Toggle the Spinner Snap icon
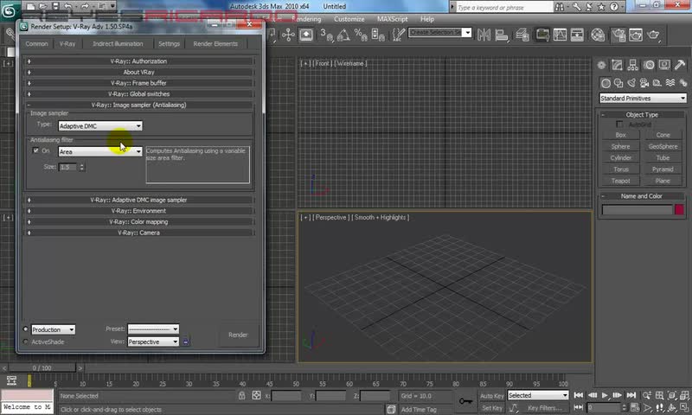This screenshot has width=692, height=415. tap(378, 35)
